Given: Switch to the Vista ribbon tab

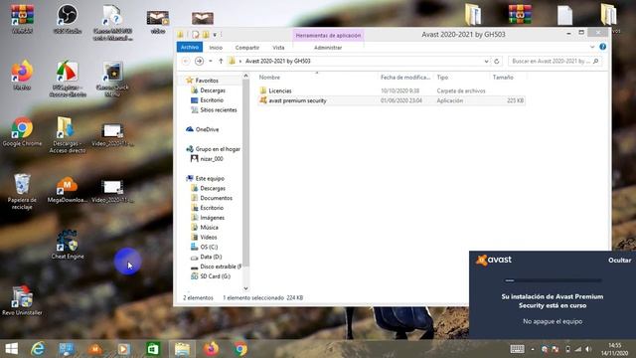Looking at the screenshot, I should 278,48.
